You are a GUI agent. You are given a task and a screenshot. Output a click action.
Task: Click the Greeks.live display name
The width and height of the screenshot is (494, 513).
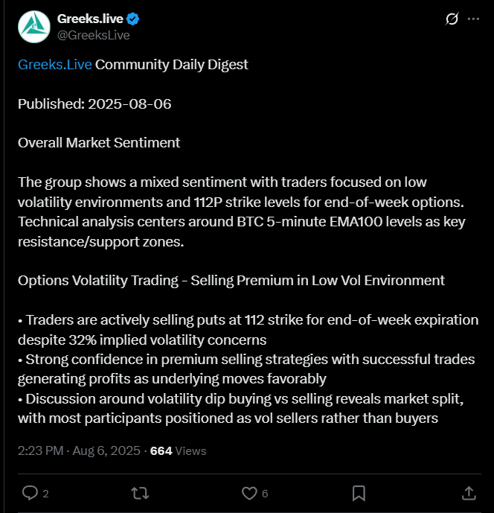[x=90, y=19]
